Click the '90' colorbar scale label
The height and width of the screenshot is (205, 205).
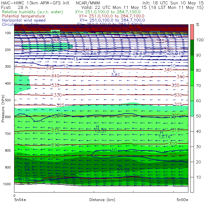point(198,55)
